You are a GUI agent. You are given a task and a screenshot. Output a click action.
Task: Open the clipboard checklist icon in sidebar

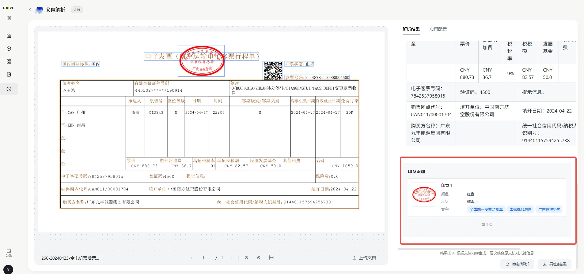click(9, 74)
